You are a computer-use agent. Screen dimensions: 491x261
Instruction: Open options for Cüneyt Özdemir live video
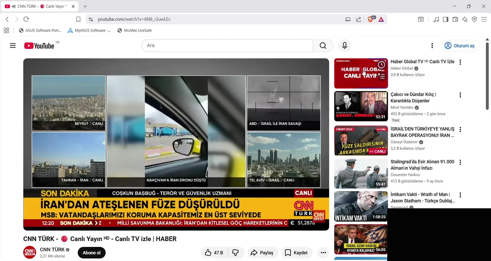(x=460, y=129)
